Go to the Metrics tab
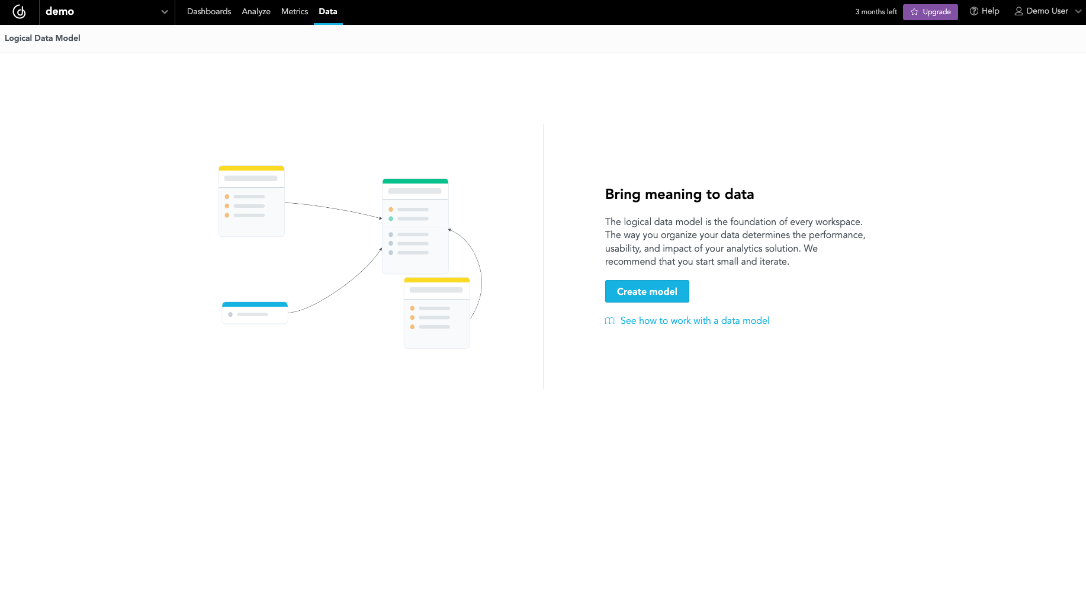The width and height of the screenshot is (1086, 611). click(x=294, y=11)
